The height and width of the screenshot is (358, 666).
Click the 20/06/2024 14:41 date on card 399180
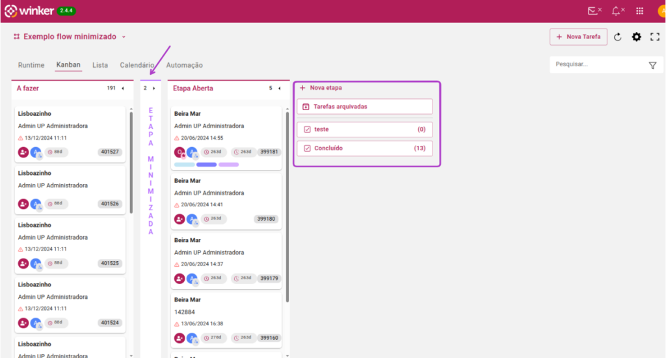(x=202, y=205)
